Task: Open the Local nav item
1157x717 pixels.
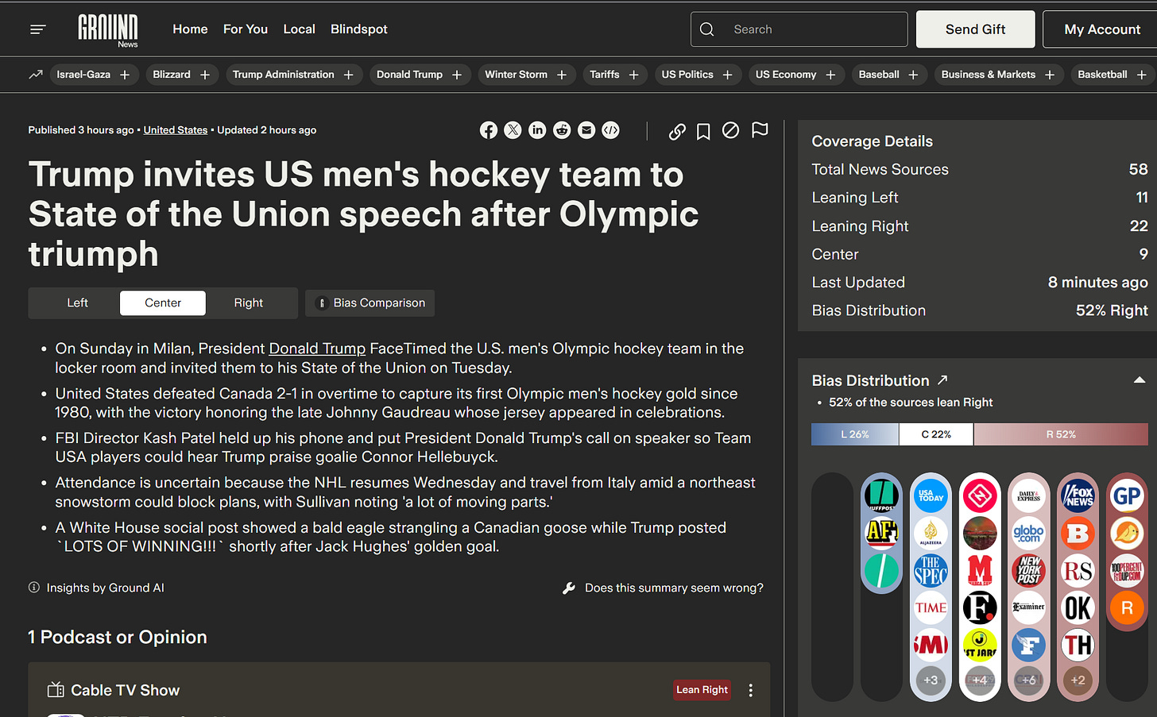Action: (x=299, y=29)
